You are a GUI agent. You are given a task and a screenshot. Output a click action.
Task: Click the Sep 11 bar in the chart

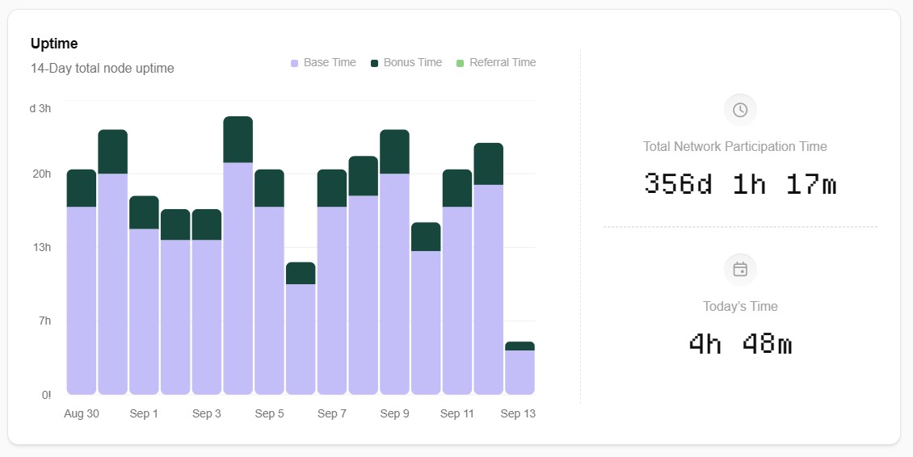click(457, 282)
